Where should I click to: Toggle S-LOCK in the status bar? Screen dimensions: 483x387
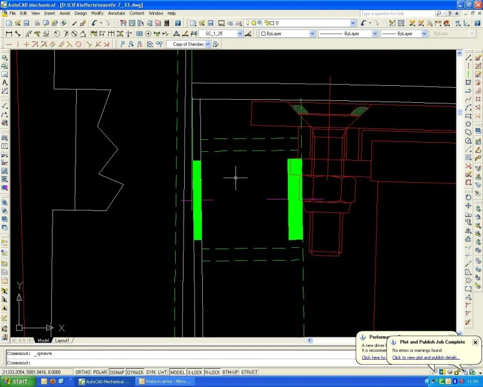194,372
